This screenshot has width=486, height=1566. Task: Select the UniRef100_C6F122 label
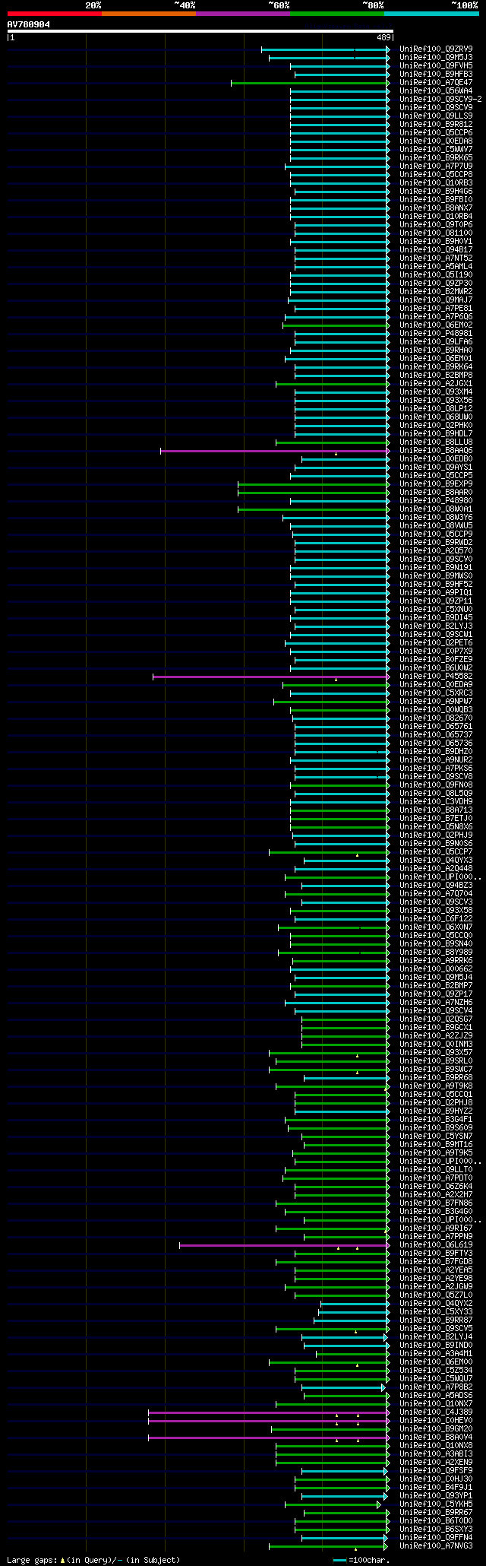pyautogui.click(x=436, y=918)
